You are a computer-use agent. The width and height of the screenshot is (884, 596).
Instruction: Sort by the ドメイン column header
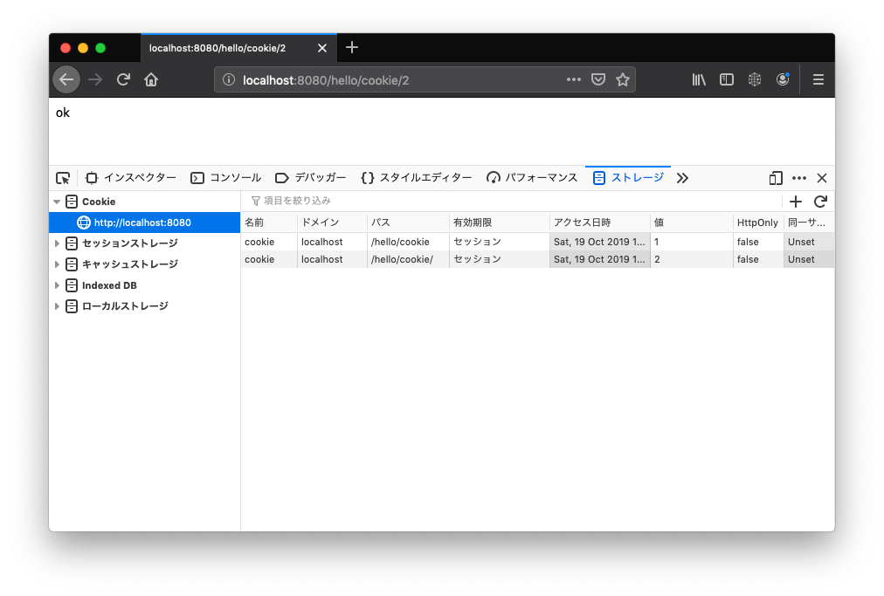point(332,223)
